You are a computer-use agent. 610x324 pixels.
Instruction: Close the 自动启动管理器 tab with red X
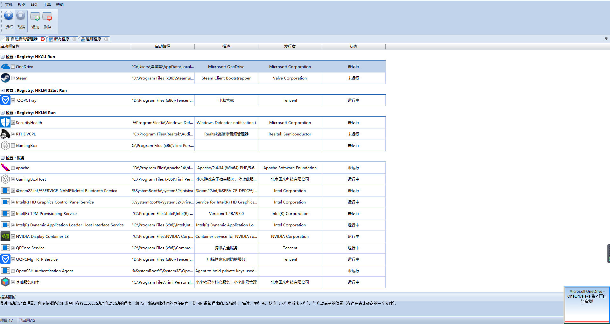[x=43, y=39]
